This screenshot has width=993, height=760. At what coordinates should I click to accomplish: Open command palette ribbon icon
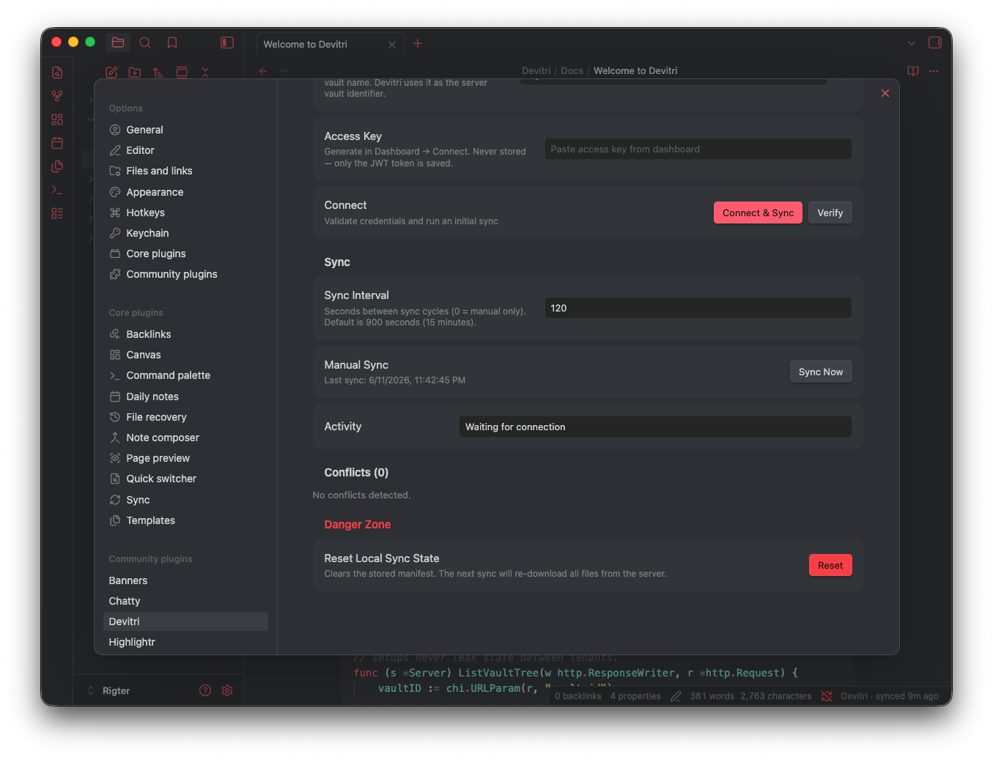point(57,190)
